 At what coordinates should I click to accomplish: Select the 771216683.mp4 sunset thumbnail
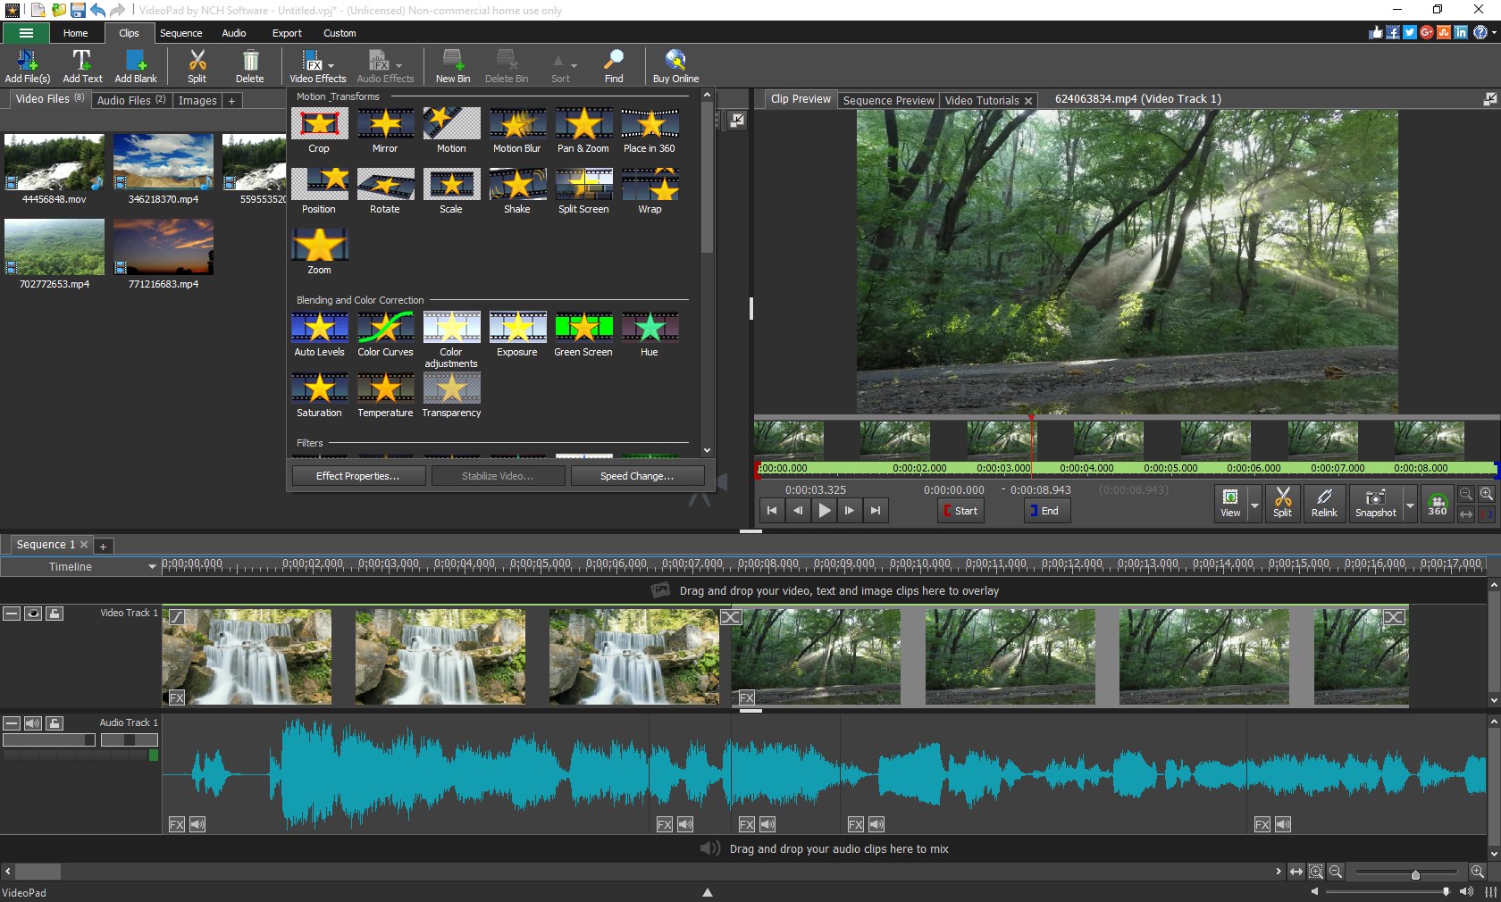click(164, 247)
